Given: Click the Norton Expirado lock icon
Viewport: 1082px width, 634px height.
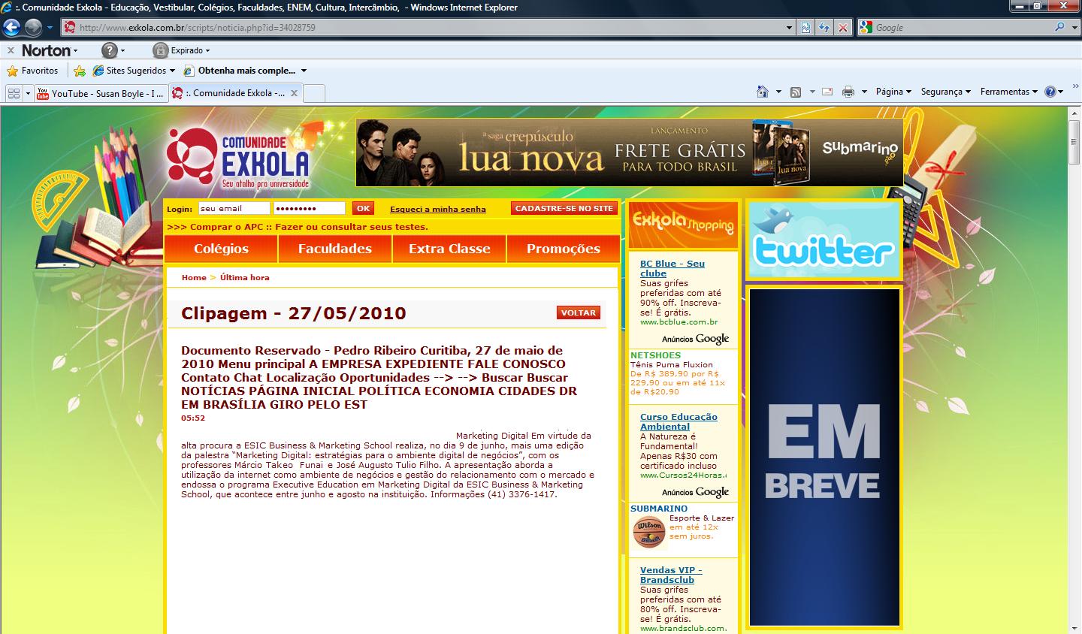Looking at the screenshot, I should [x=159, y=50].
